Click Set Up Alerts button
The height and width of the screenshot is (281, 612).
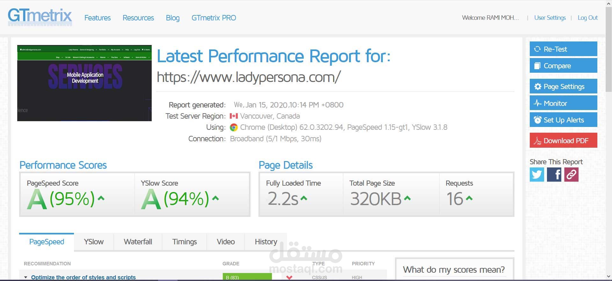coord(563,120)
